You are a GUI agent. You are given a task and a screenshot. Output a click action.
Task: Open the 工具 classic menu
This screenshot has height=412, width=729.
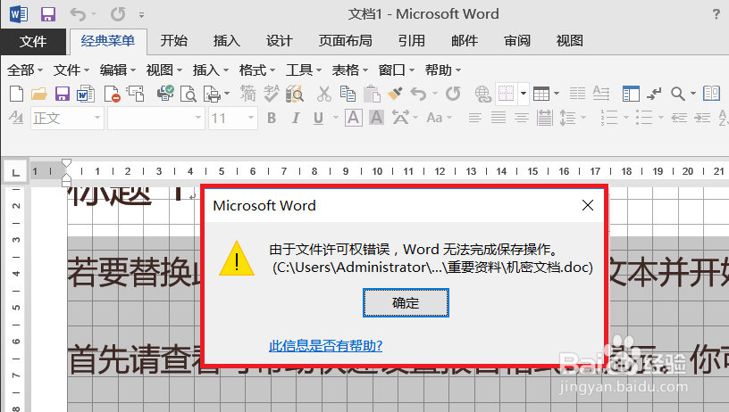pyautogui.click(x=304, y=70)
